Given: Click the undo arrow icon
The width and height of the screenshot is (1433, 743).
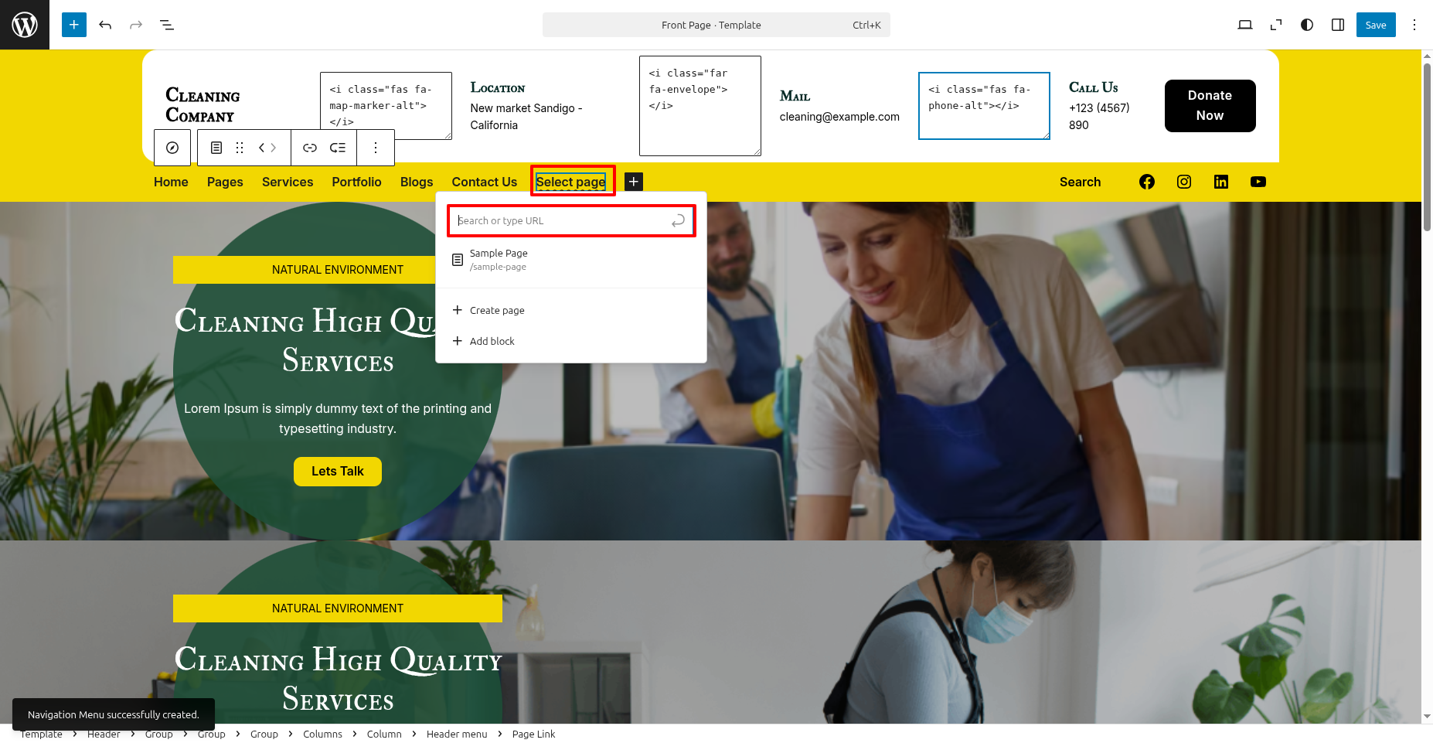Looking at the screenshot, I should tap(105, 25).
